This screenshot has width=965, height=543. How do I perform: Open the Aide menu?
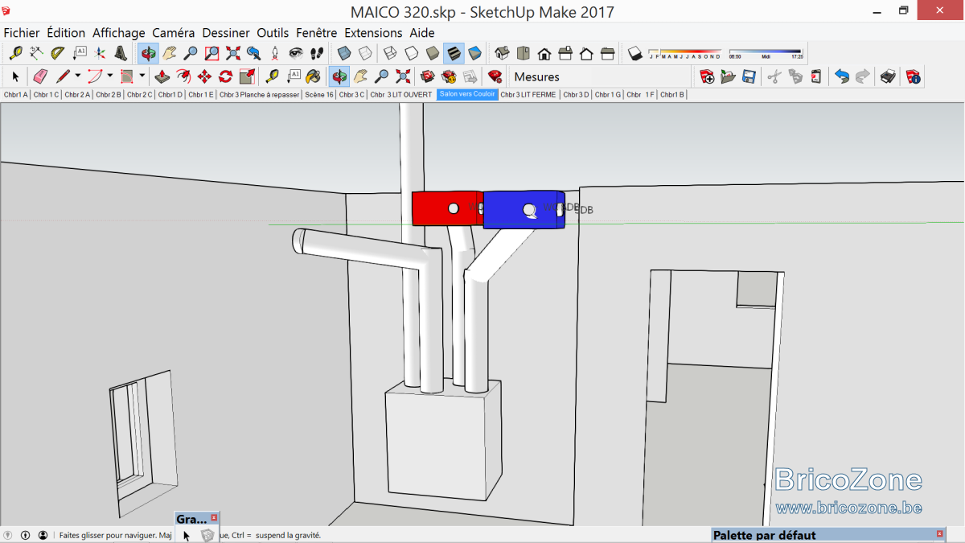[422, 33]
